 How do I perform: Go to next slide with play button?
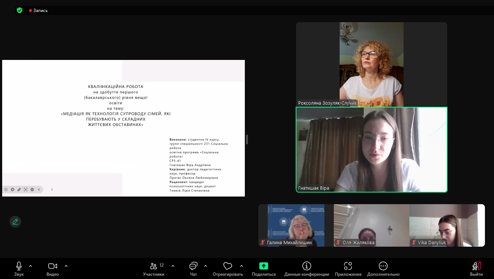coord(12,189)
